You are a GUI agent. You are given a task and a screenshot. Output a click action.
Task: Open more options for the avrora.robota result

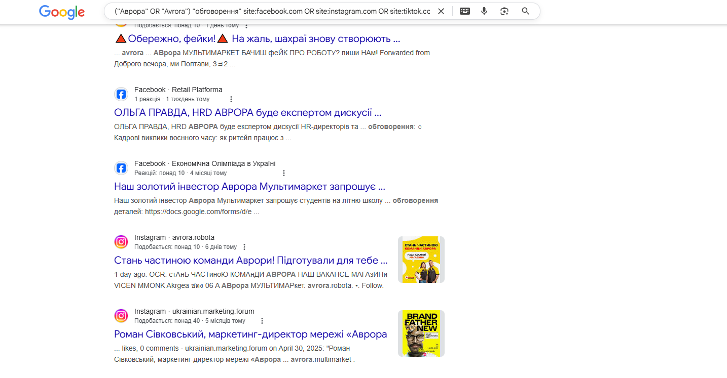244,247
